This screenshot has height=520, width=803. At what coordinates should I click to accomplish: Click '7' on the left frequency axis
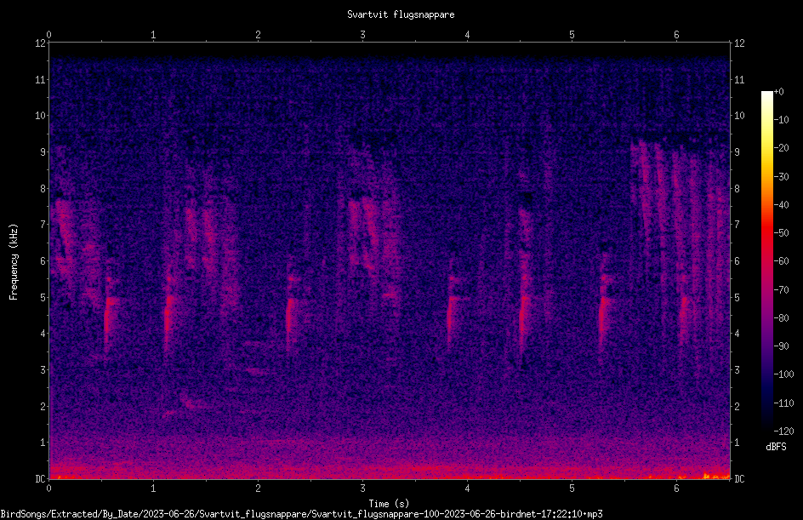pyautogui.click(x=43, y=225)
